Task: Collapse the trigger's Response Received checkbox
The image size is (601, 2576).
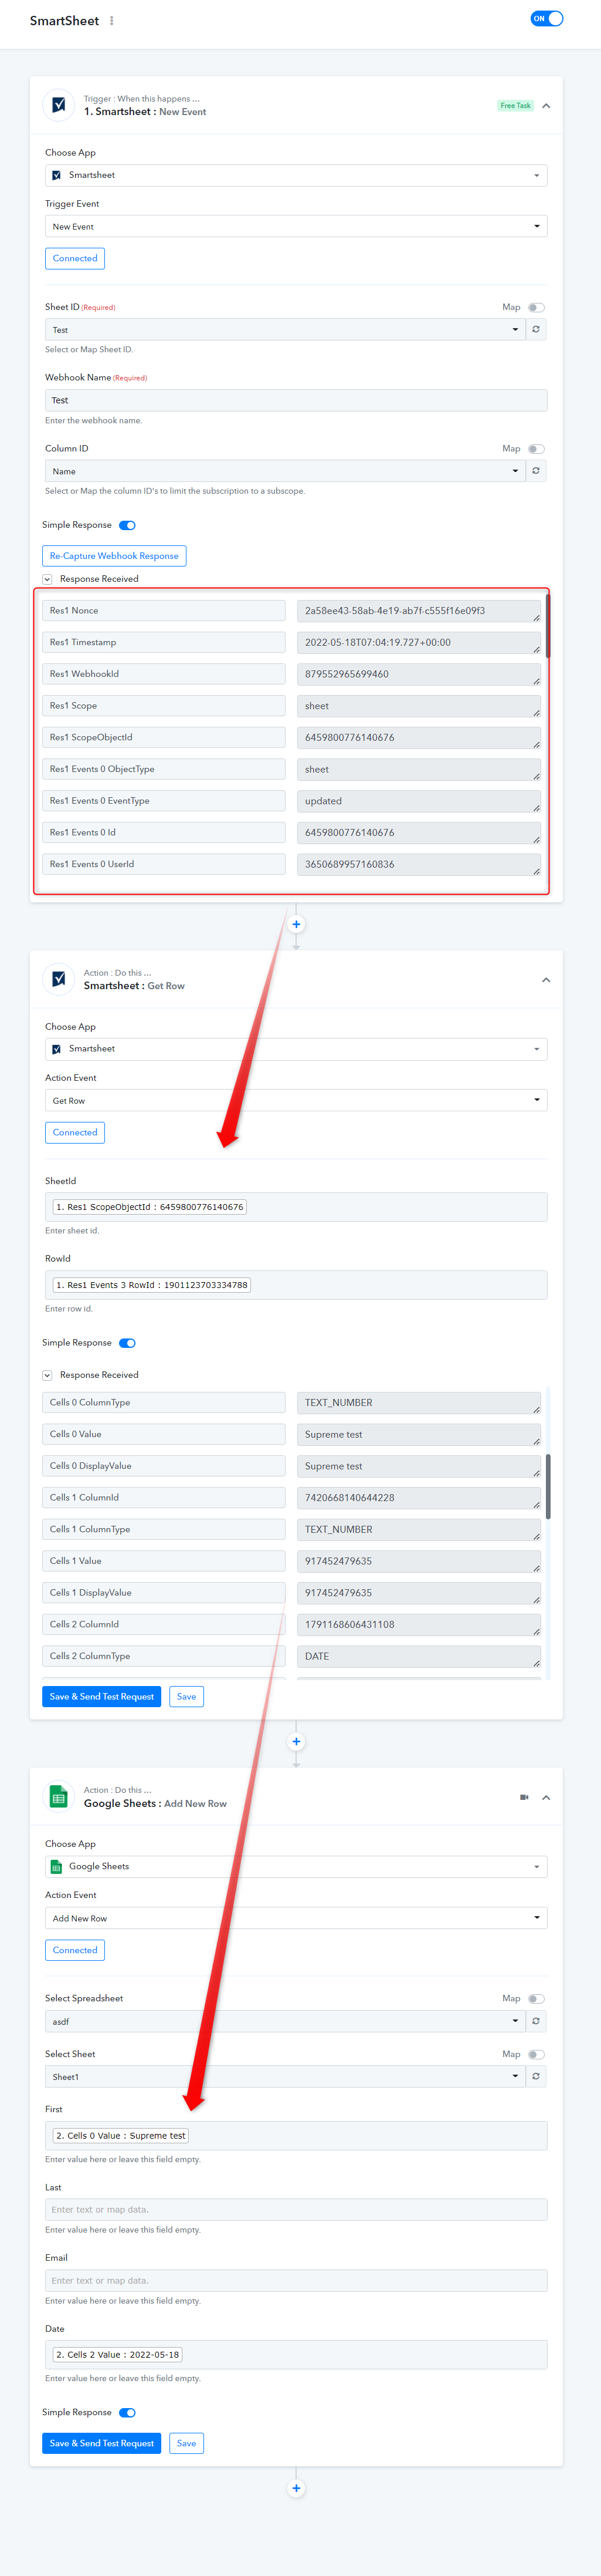Action: pyautogui.click(x=47, y=580)
